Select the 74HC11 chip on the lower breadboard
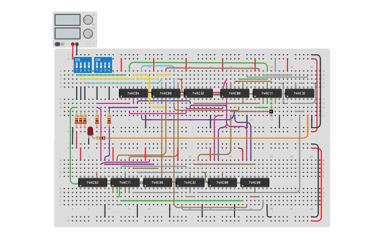383x239 pixels. tap(125, 183)
